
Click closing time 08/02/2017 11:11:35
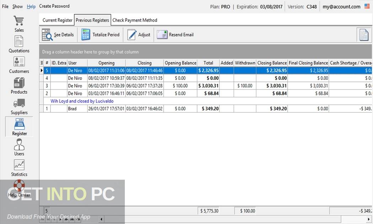[144, 78]
